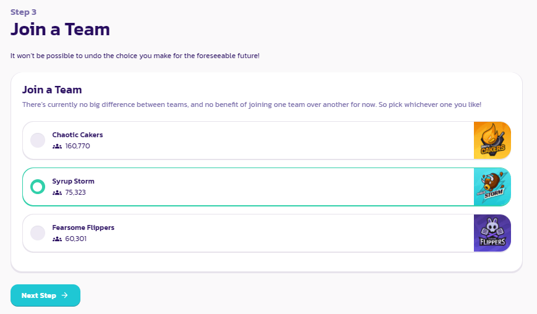The image size is (537, 314).
Task: Click the members icon under Fearsome Flippers
Action: coord(58,239)
